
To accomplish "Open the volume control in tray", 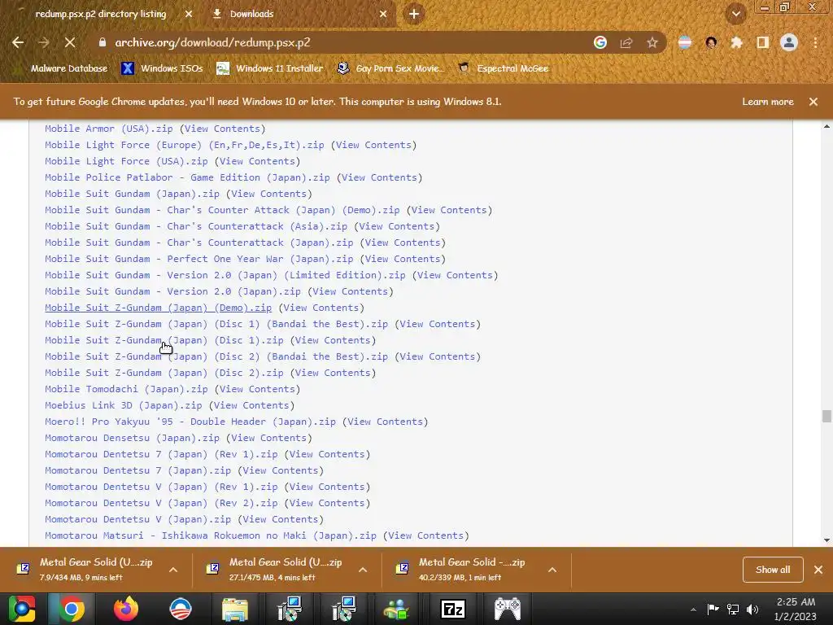I will coord(752,610).
